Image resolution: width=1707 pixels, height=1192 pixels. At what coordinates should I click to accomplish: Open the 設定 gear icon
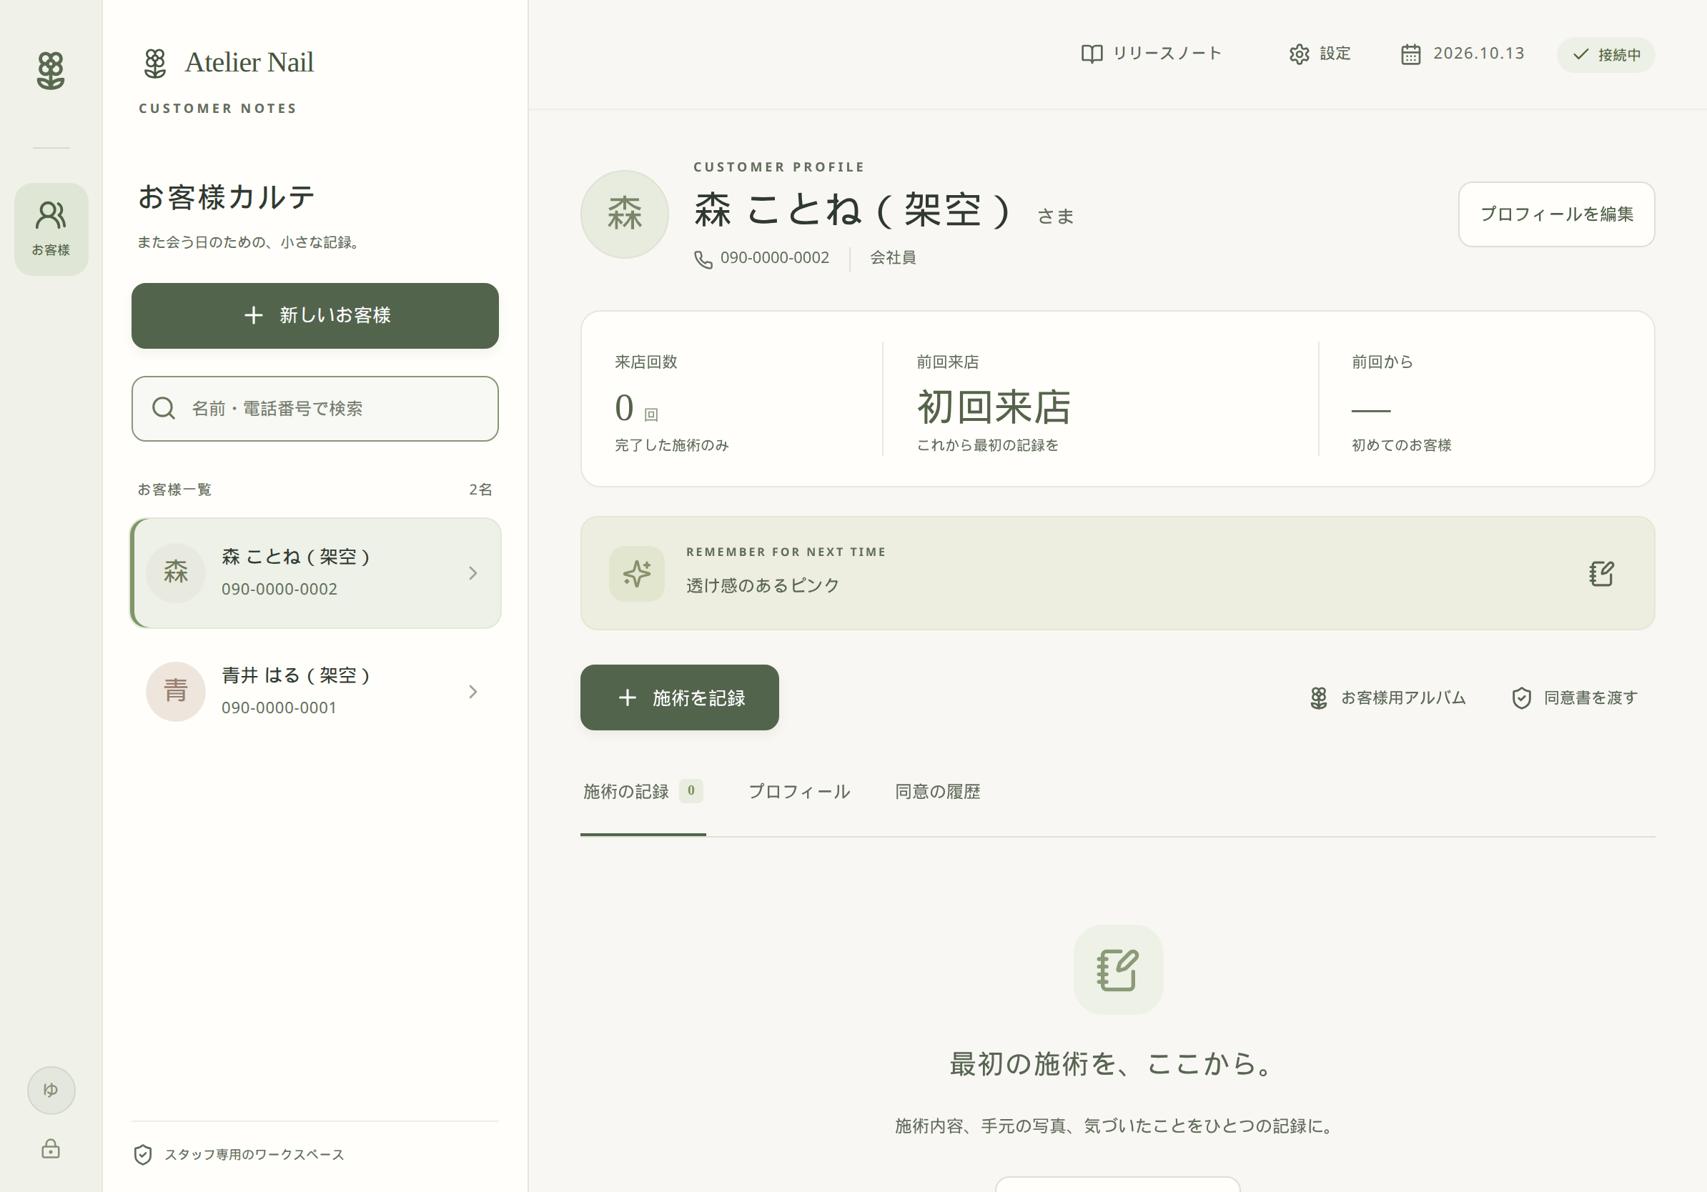tap(1299, 54)
